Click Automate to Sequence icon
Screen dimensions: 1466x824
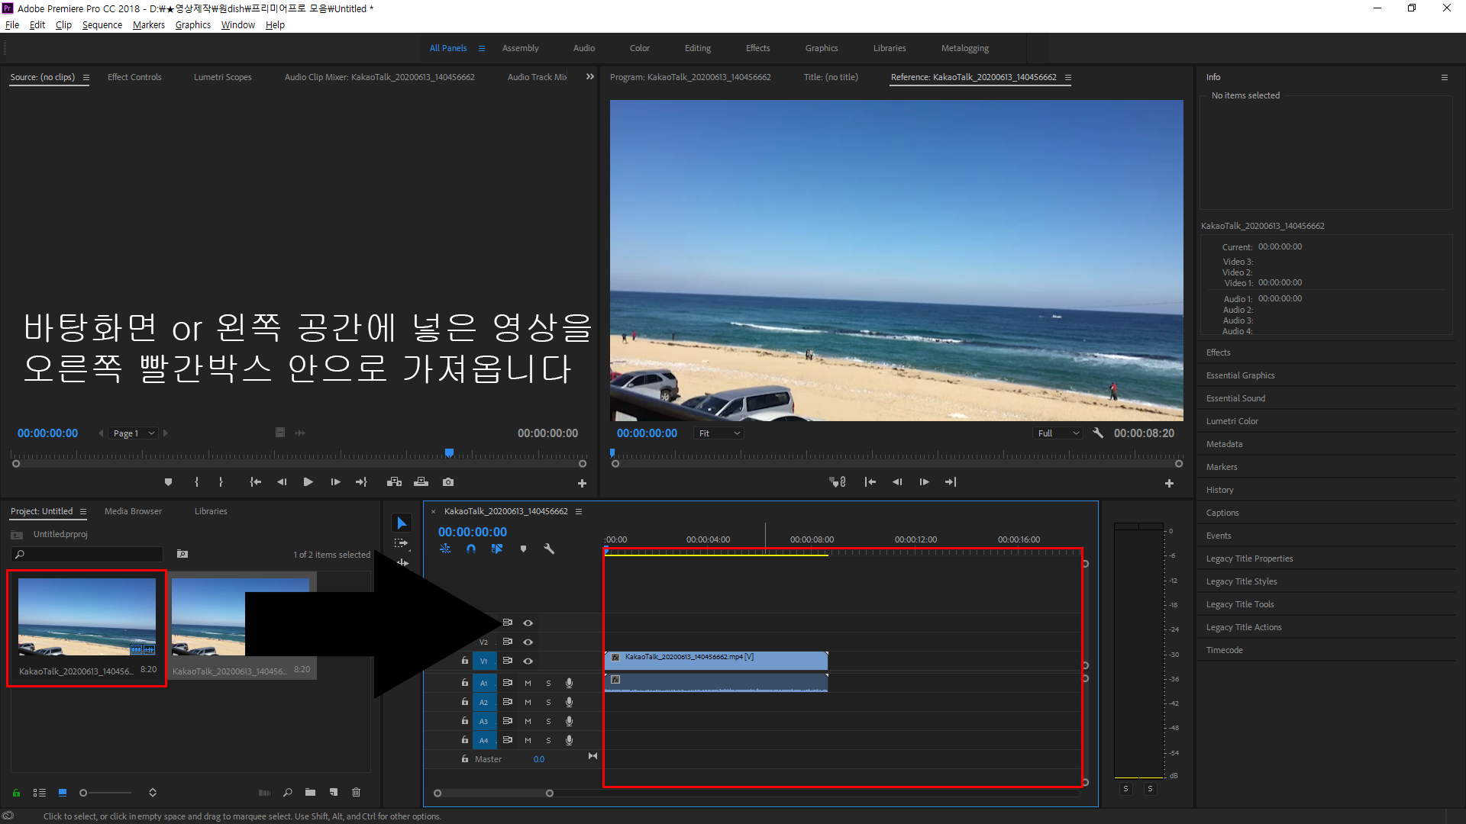click(x=264, y=793)
